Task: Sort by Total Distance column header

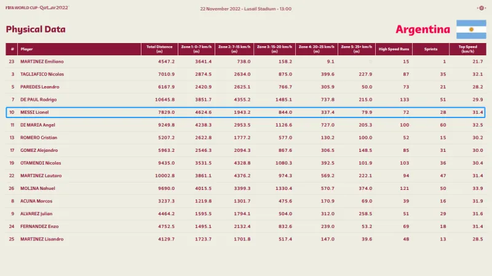Action: tap(160, 49)
